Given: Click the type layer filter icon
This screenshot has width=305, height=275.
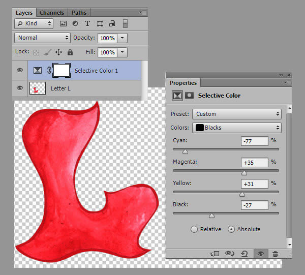Looking at the screenshot, I should (x=87, y=23).
